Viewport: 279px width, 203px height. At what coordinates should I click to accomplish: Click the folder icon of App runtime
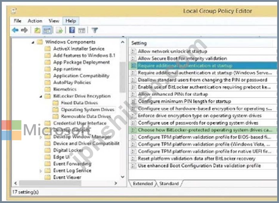[x=47, y=69]
